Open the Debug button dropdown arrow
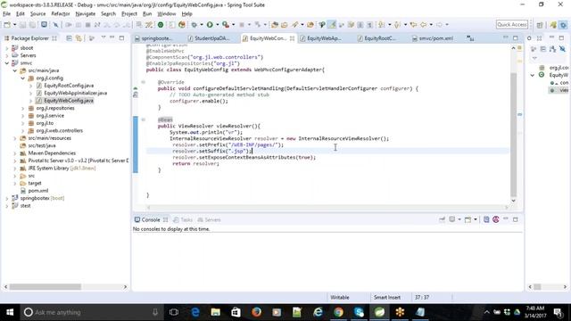The image size is (571, 321). coord(201,25)
